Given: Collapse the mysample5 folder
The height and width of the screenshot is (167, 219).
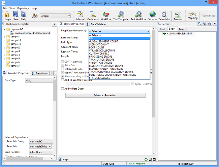Looking at the screenshot, I should [x=4, y=29].
